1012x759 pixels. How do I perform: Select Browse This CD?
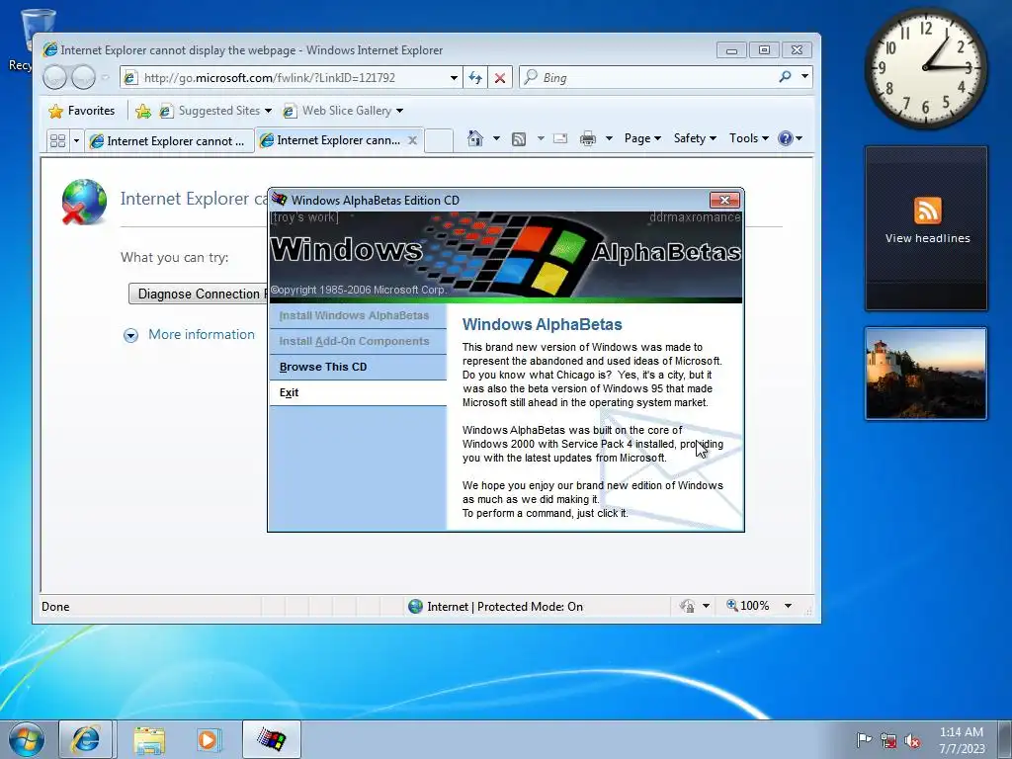(358, 368)
